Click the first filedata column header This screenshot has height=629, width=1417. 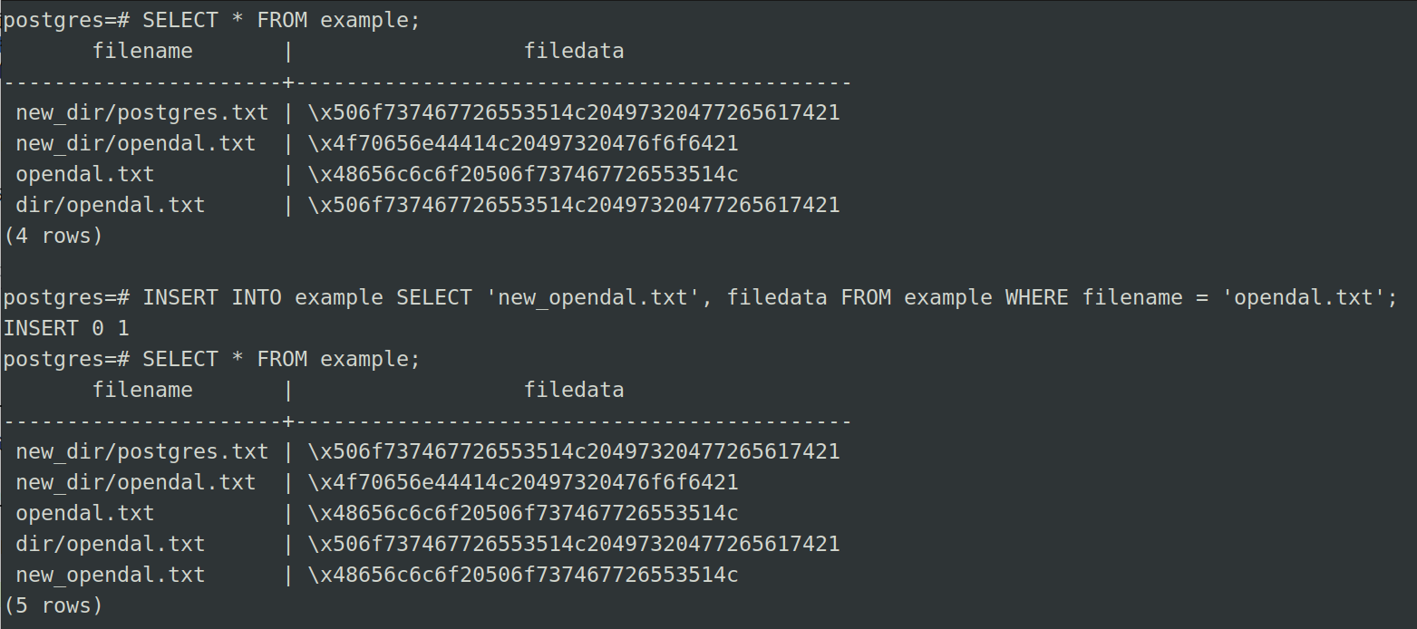pyautogui.click(x=573, y=51)
